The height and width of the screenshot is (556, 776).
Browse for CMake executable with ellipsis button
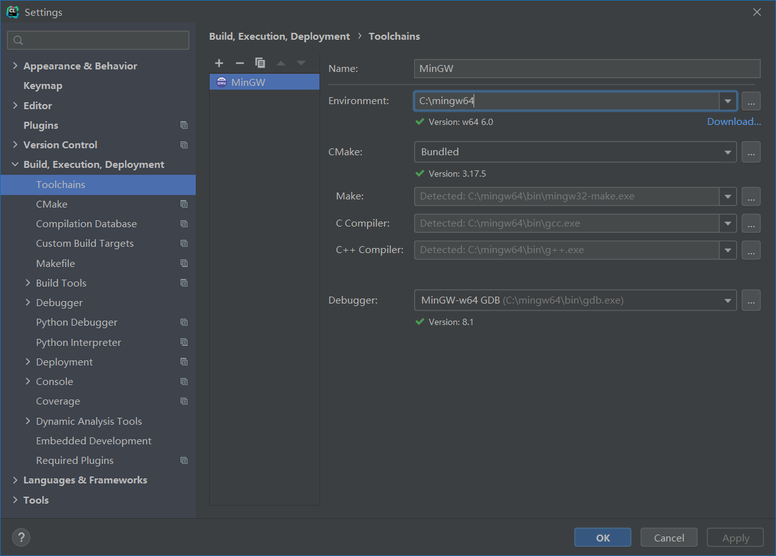tap(751, 152)
